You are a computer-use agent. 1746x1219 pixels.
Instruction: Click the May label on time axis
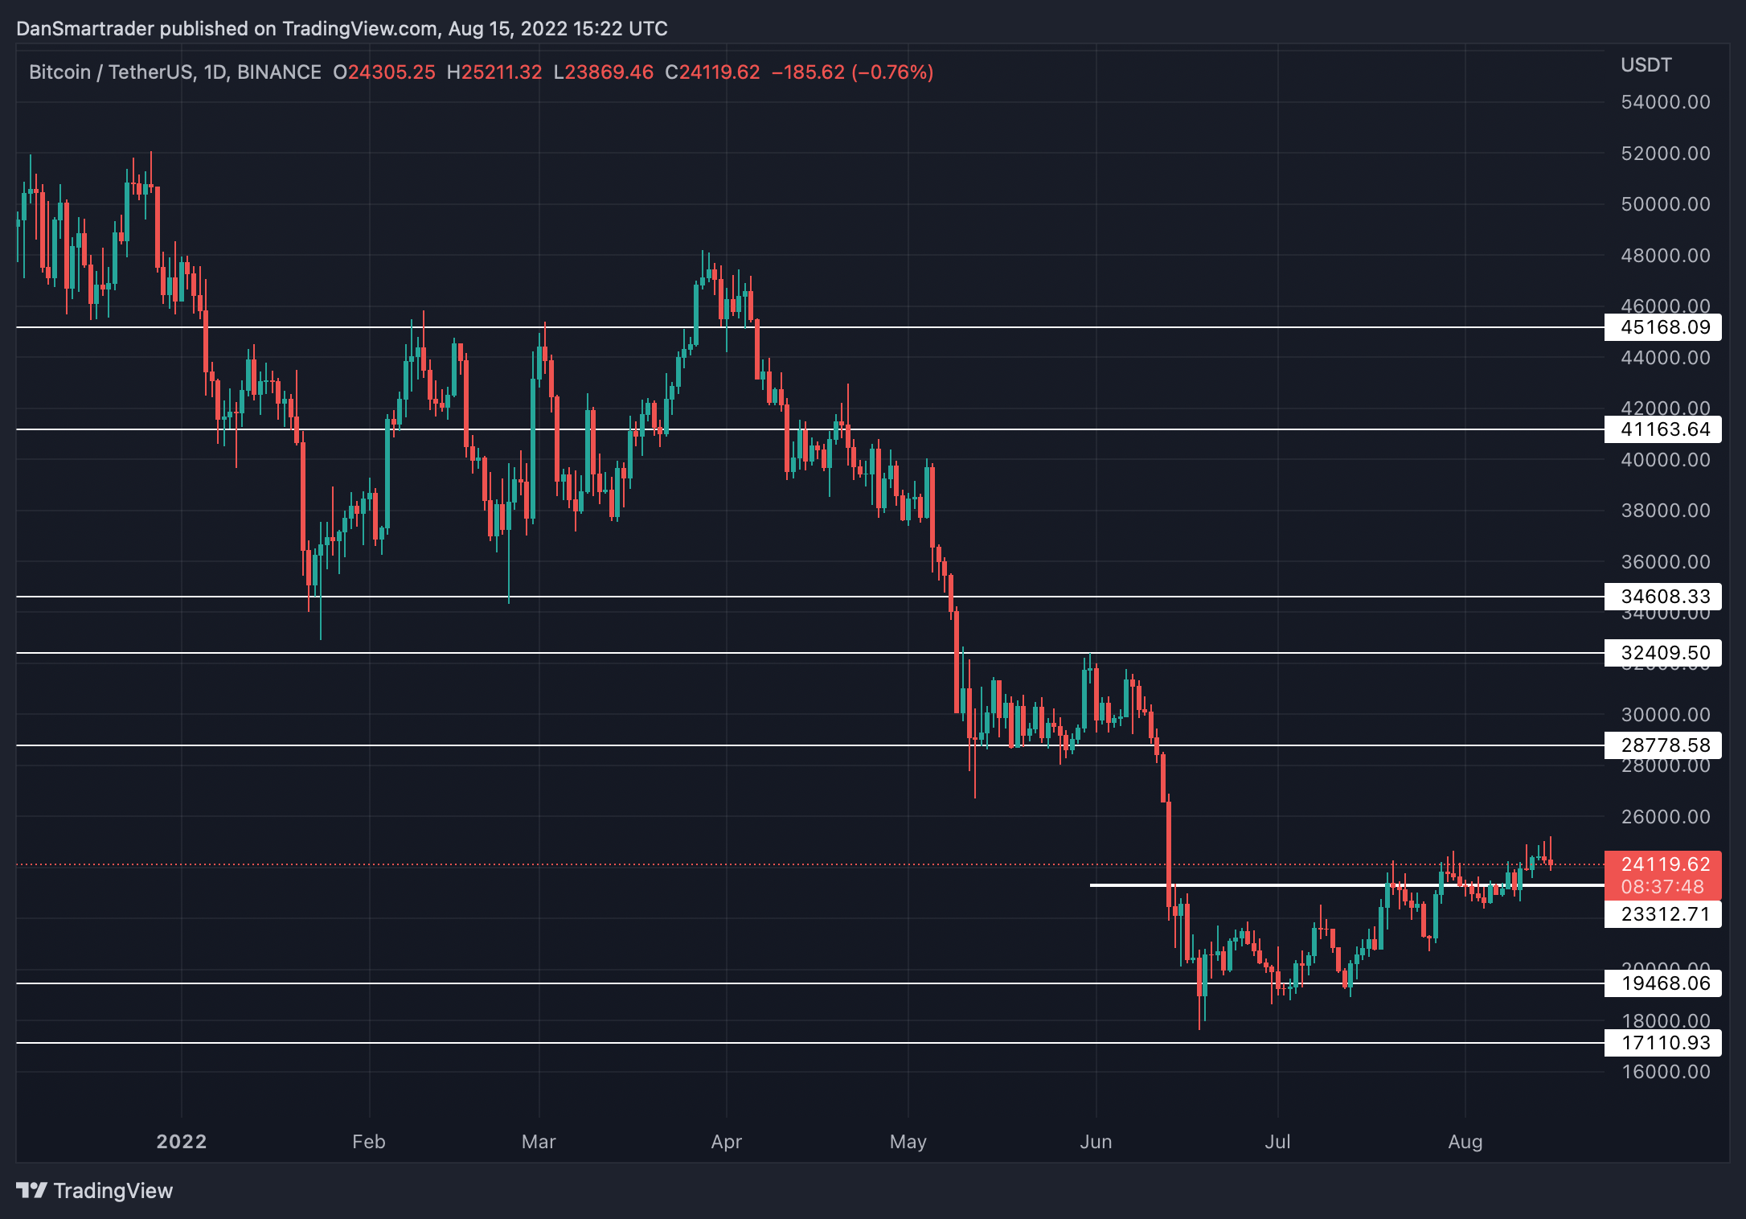(x=908, y=1142)
